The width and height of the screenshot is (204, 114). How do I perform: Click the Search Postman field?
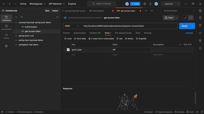click(102, 4)
